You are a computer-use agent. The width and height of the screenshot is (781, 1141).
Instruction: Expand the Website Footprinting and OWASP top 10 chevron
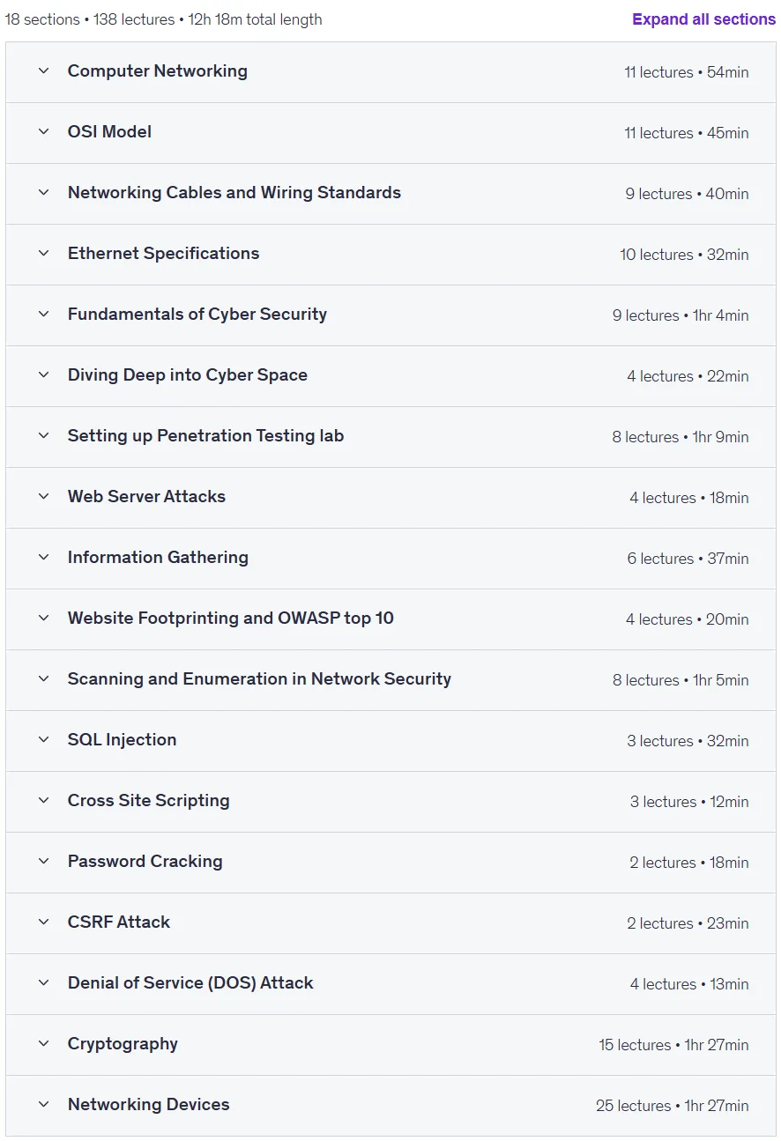click(43, 619)
